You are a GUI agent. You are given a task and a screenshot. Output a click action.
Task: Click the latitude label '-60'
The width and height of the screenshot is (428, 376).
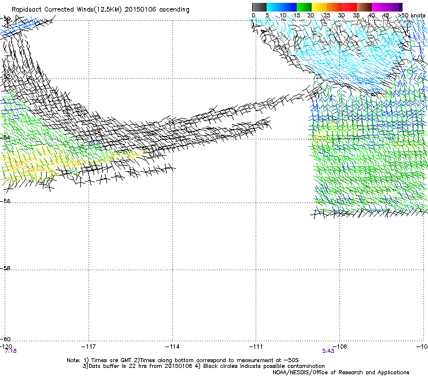click(5, 339)
